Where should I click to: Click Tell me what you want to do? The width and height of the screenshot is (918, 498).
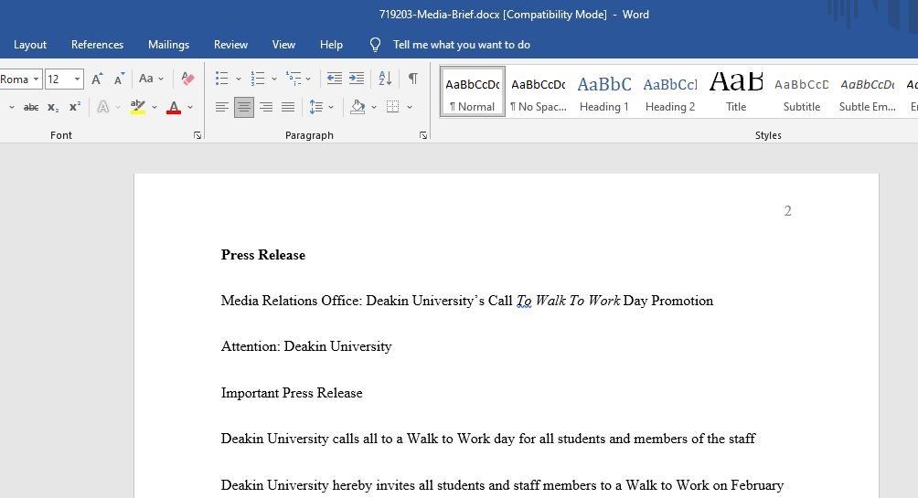point(462,45)
